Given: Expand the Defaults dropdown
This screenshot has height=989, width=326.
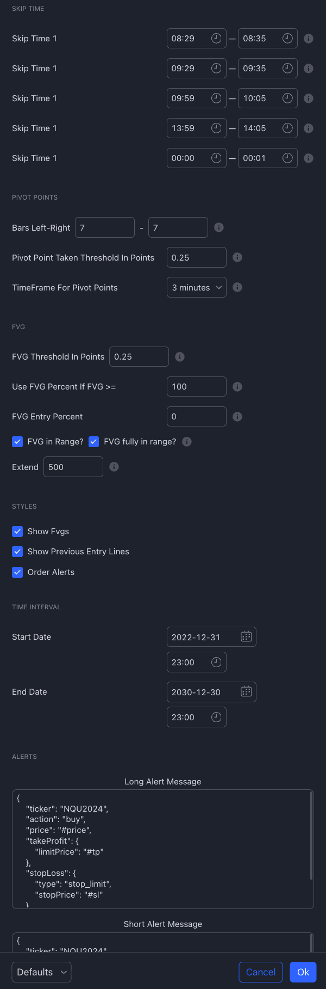Looking at the screenshot, I should coord(42,972).
